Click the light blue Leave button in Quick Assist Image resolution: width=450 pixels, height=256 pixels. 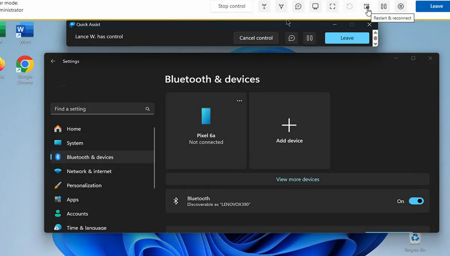click(347, 38)
